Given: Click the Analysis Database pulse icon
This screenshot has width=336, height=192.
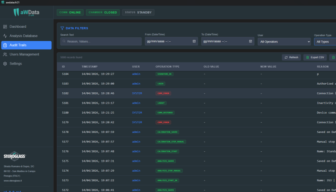Looking at the screenshot, I should point(5,36).
